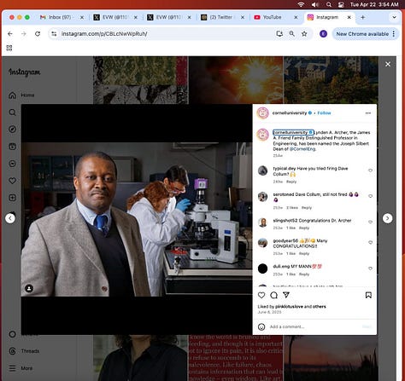Open the comment bubble icon under the post
This screenshot has width=405, height=381.
(274, 295)
